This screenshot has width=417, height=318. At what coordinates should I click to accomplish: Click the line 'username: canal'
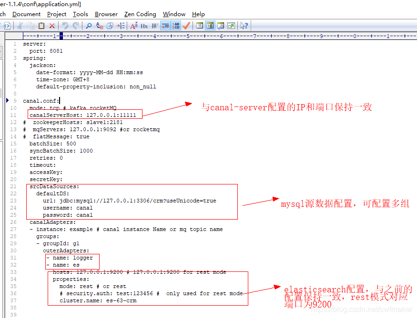68,208
